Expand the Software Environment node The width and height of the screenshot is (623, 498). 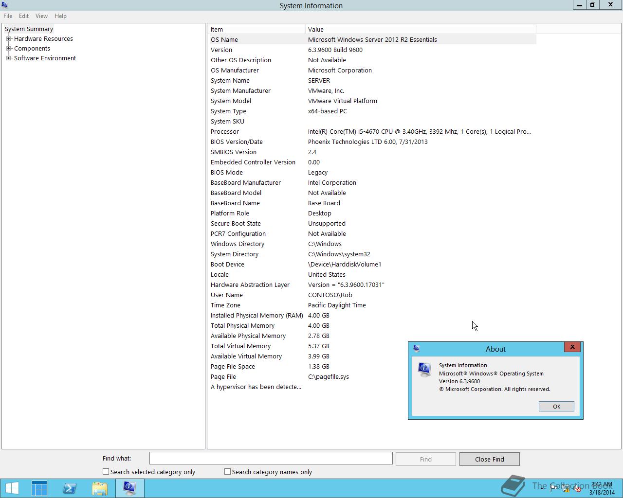(8, 58)
